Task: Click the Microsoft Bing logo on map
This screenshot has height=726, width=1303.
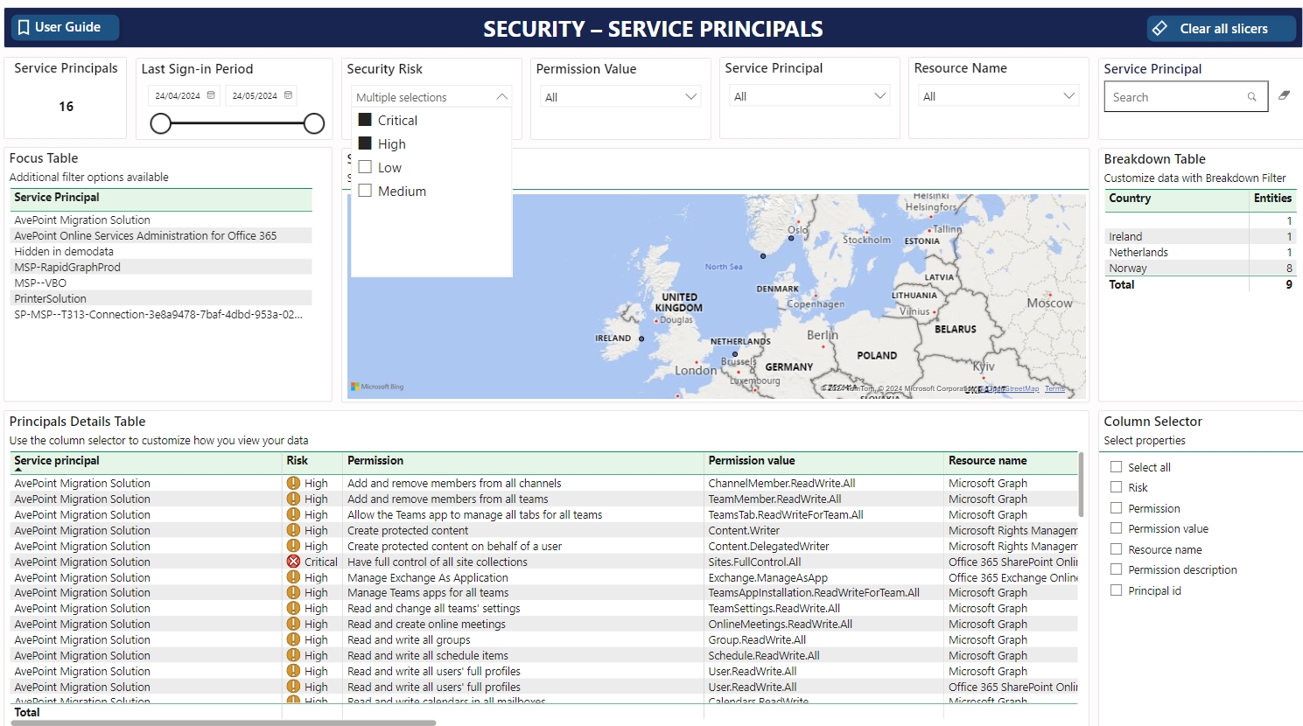Action: tap(377, 386)
